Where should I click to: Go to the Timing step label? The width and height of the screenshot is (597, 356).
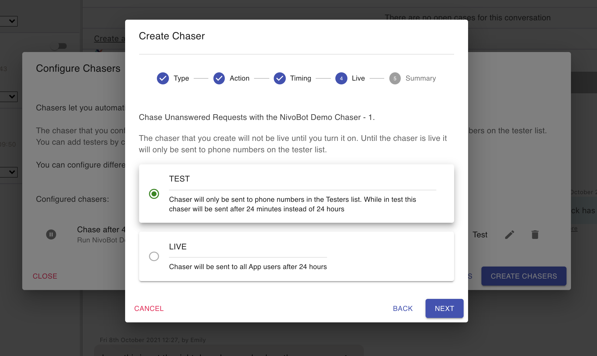tap(300, 78)
